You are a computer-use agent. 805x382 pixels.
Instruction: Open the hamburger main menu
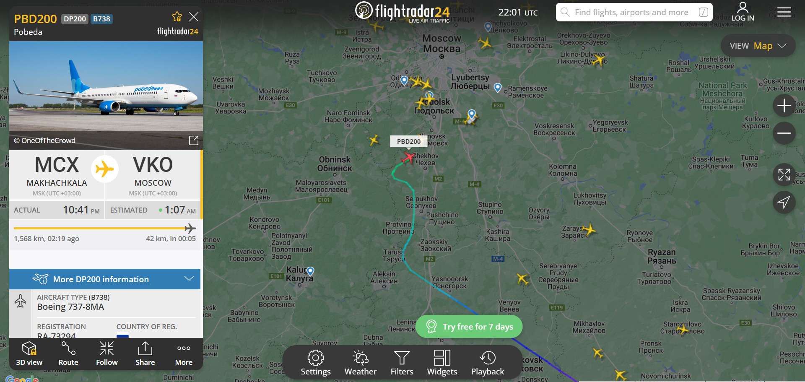click(x=784, y=12)
